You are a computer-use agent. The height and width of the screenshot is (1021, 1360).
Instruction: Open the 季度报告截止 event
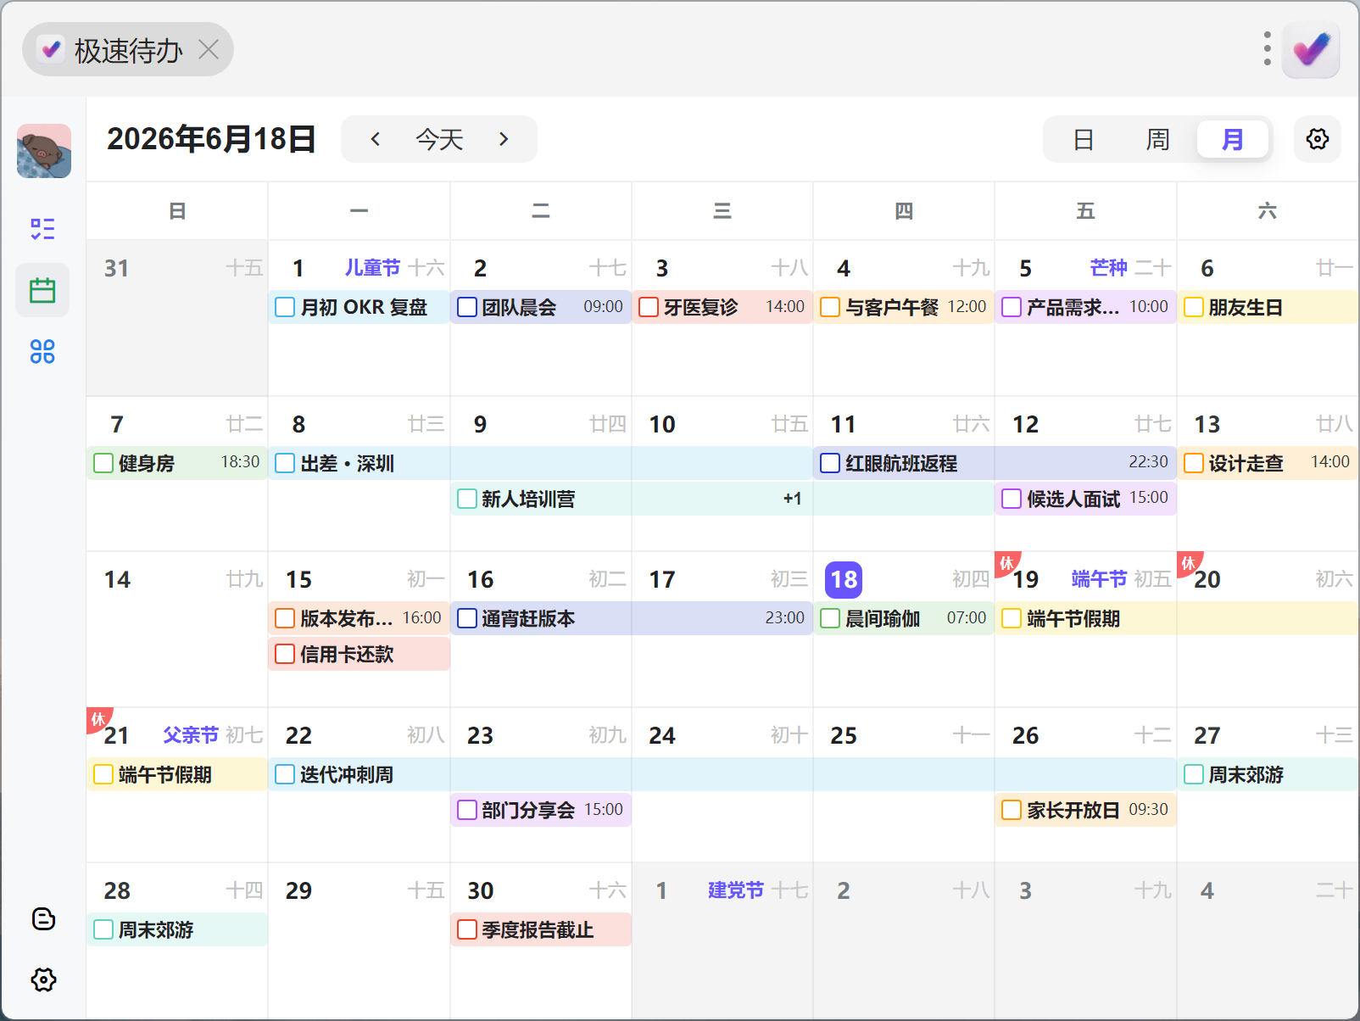541,929
